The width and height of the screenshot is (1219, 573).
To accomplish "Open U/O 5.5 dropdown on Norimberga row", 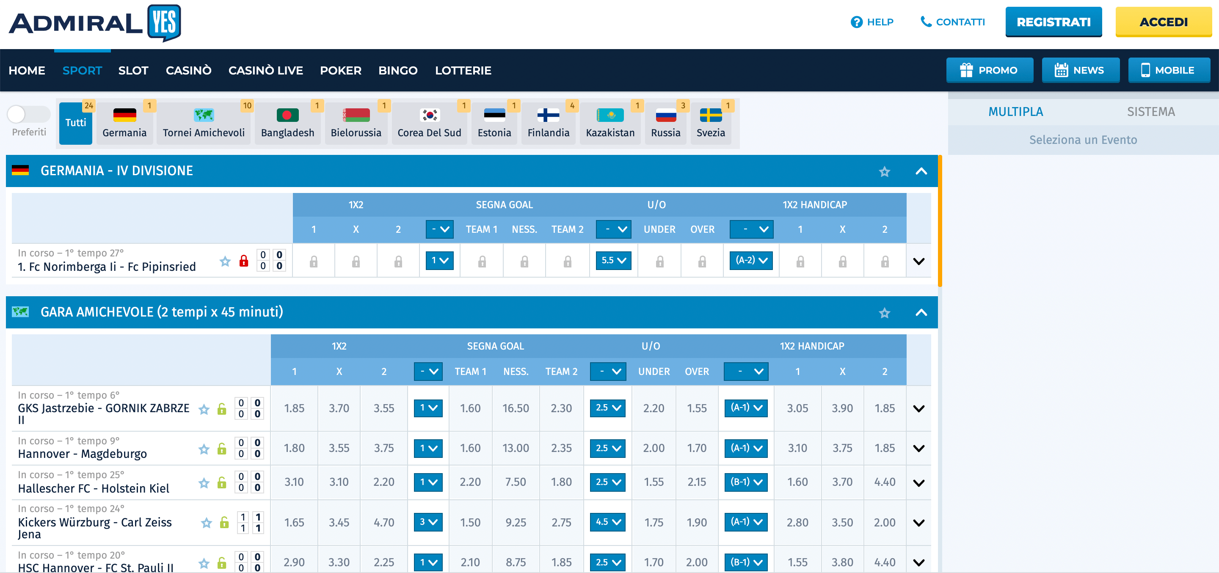I will 613,260.
